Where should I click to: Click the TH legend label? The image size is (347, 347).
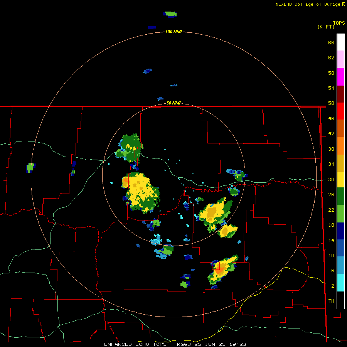331,301
